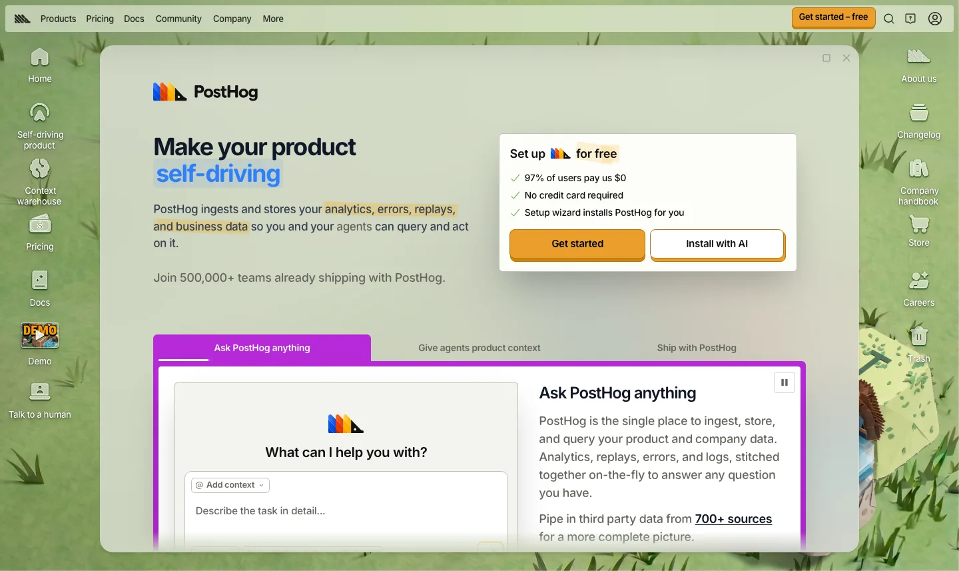The width and height of the screenshot is (959, 571).
Task: Open the Self-driving product icon
Action: tap(40, 125)
